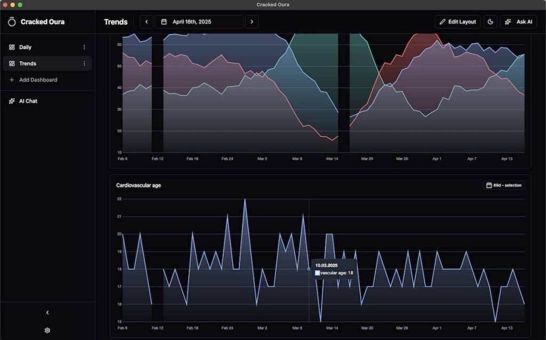Open the settings gear at sidebar bottom
The height and width of the screenshot is (340, 546).
click(x=47, y=330)
